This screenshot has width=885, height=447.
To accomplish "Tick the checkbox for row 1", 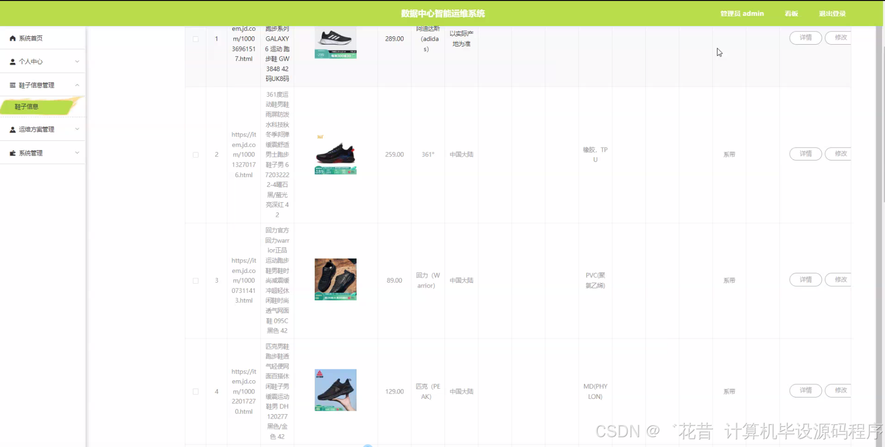I will [195, 39].
